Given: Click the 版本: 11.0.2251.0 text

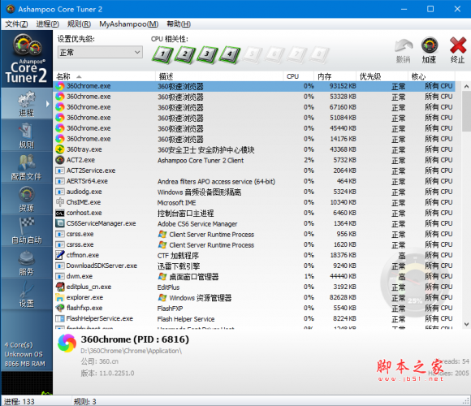Looking at the screenshot, I should pyautogui.click(x=107, y=374).
